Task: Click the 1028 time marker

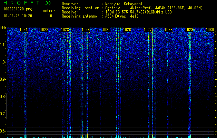Action: (x=168, y=29)
